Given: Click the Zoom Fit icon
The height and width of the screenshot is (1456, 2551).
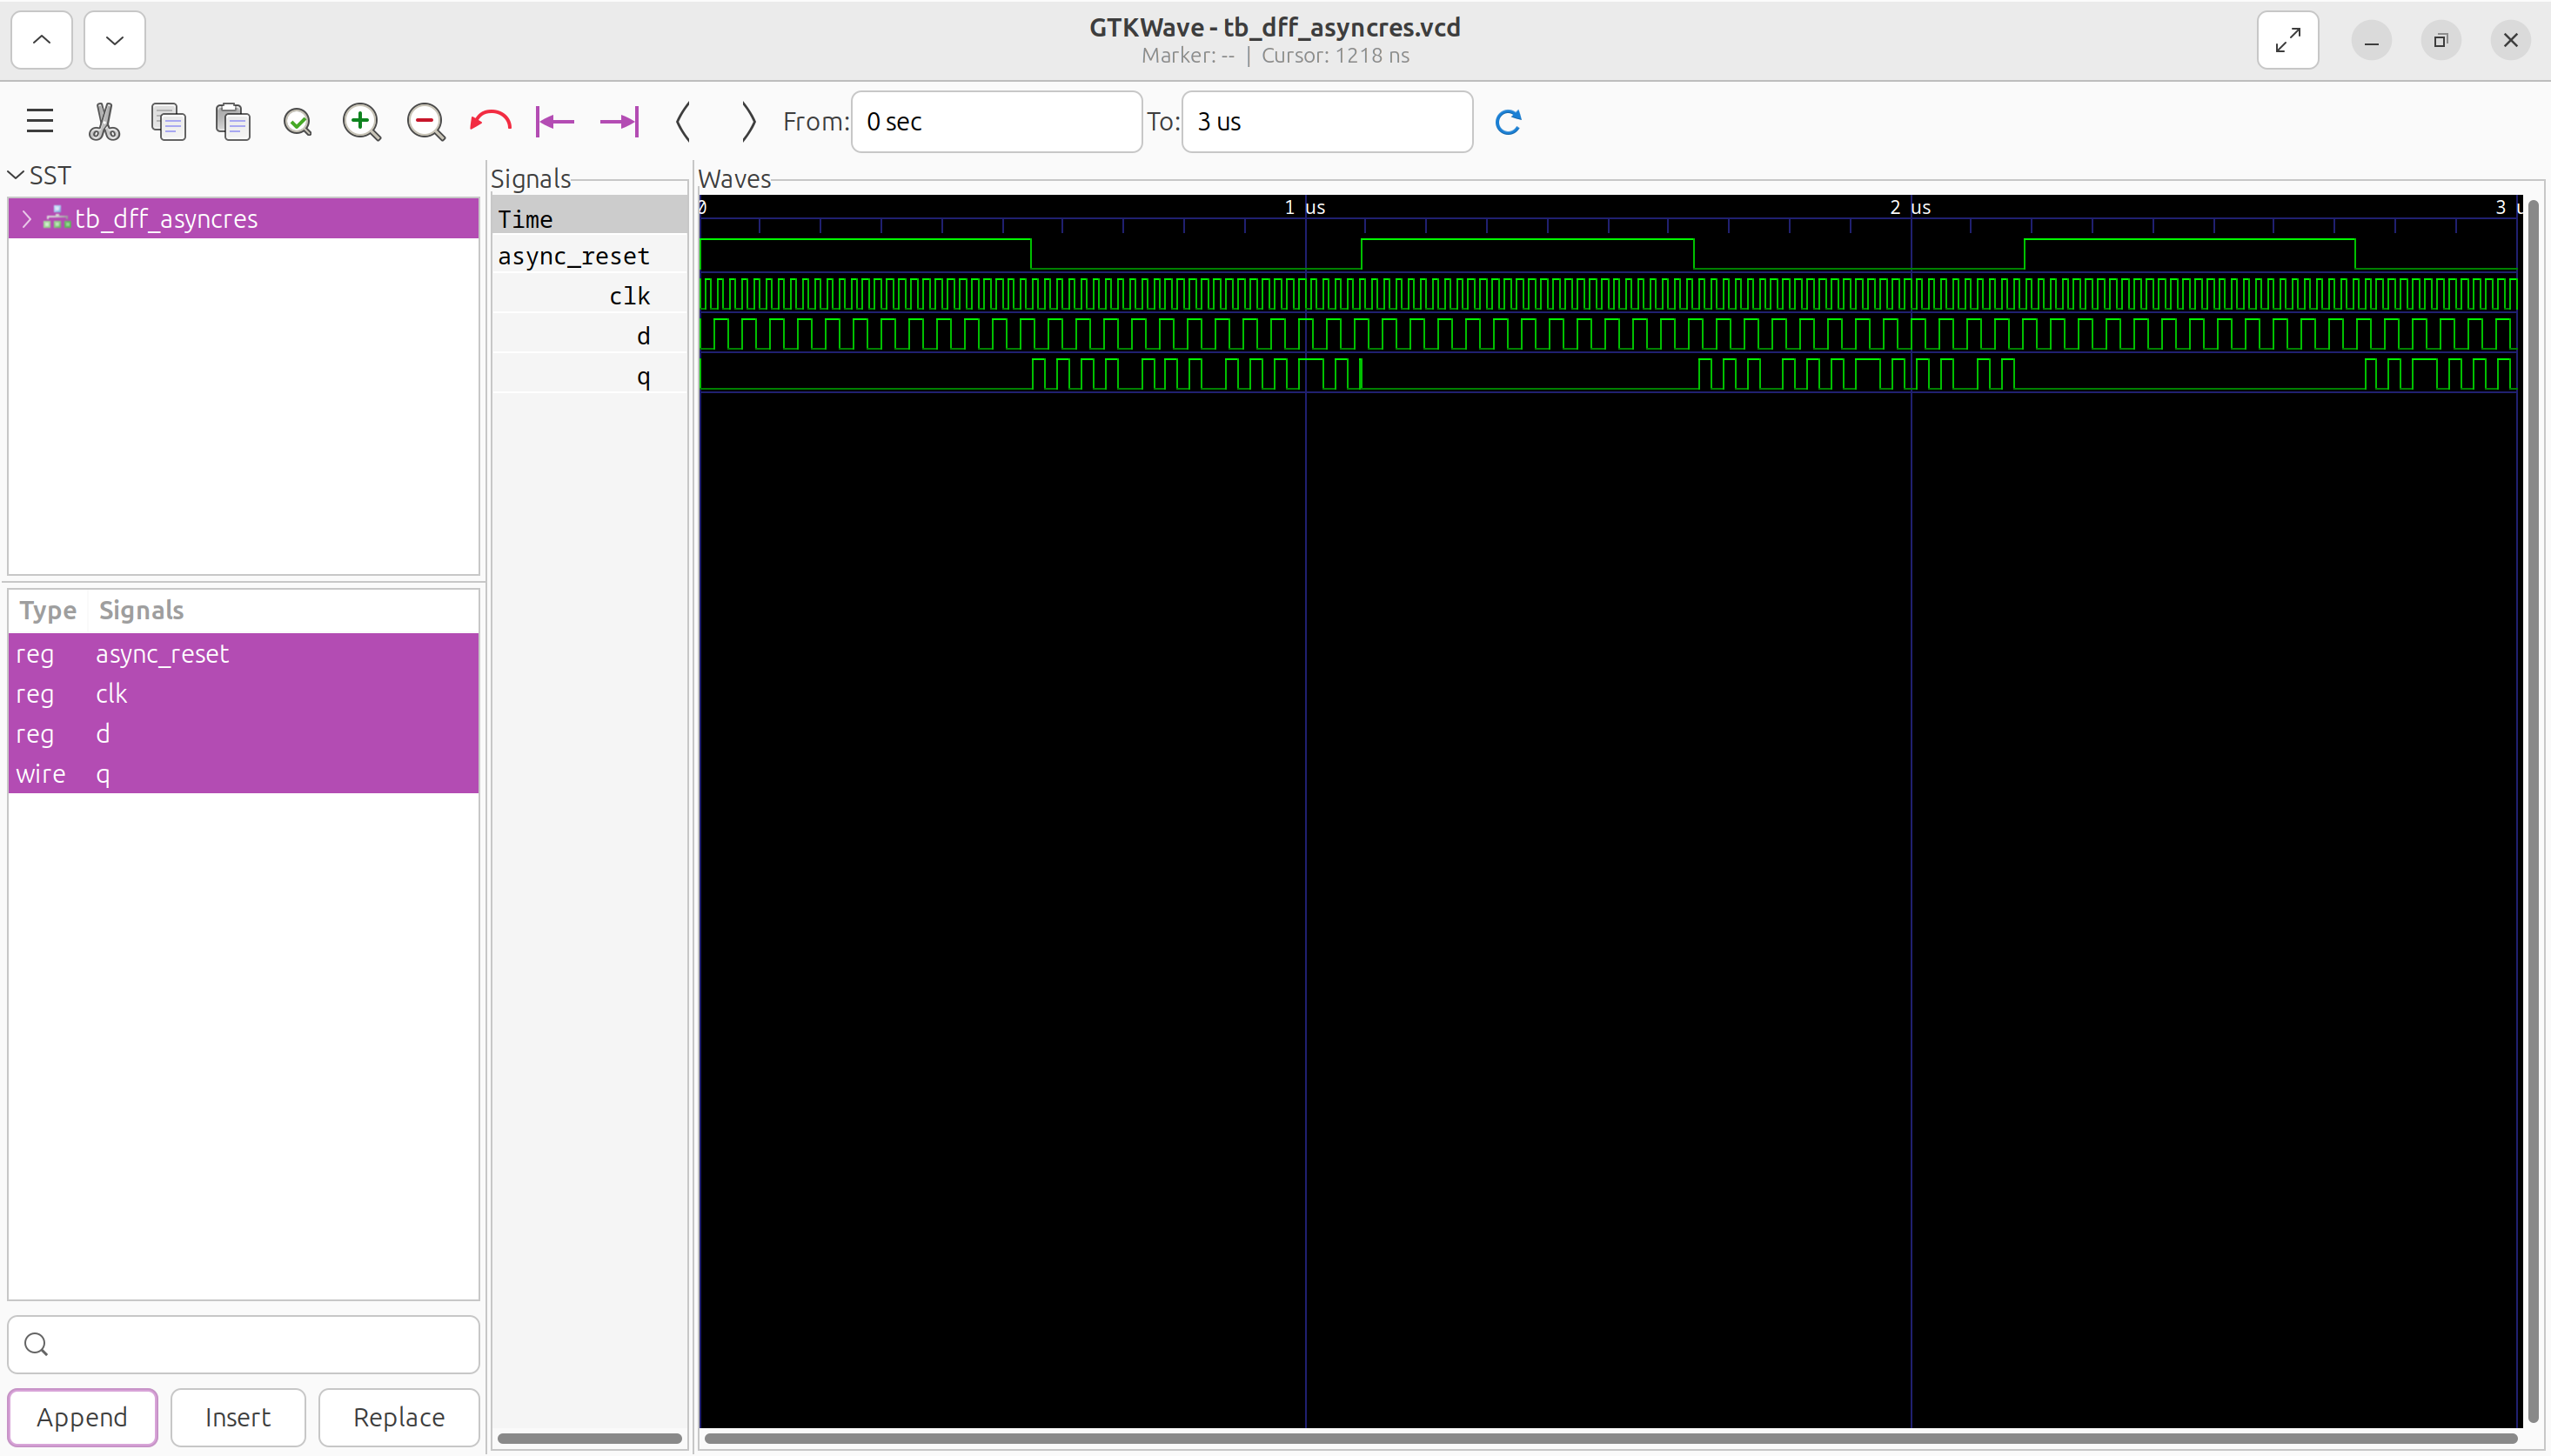Looking at the screenshot, I should (x=297, y=121).
